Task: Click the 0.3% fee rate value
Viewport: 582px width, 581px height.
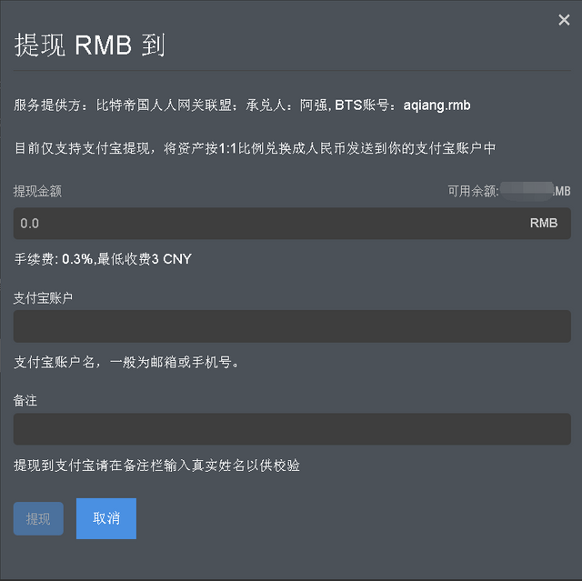Action: [x=77, y=259]
